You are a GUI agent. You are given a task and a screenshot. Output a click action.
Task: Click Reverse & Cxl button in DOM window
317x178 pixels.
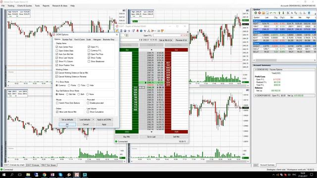181,40
